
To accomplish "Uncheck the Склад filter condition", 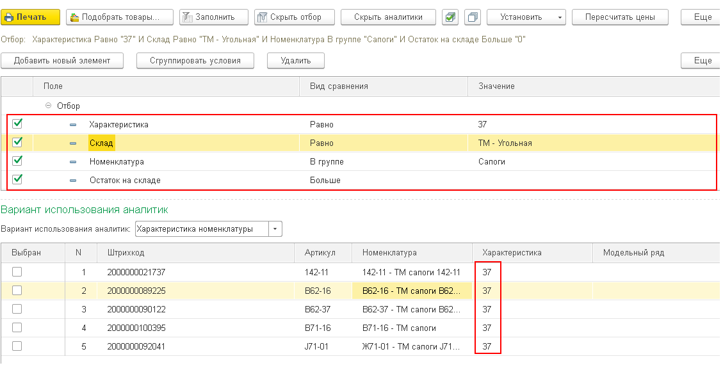I will click(17, 143).
